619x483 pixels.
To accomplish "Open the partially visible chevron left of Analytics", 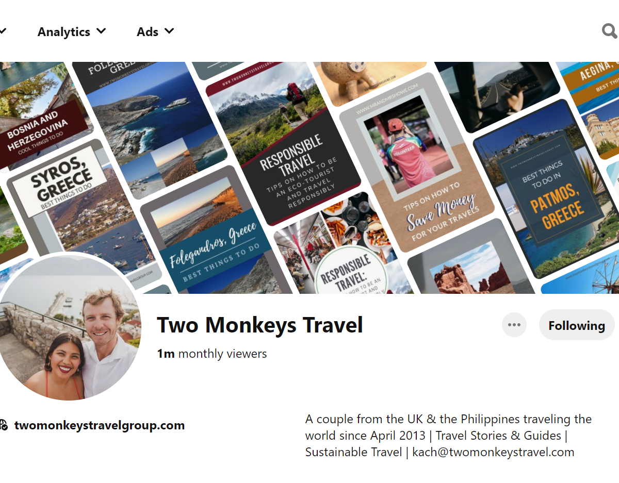I will click(3, 31).
